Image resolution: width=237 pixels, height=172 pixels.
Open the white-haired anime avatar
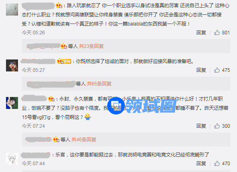tap(12, 159)
